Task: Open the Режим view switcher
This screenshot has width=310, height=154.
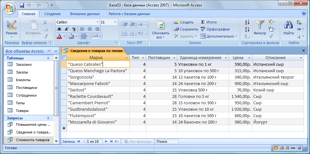Action: [x=12, y=30]
